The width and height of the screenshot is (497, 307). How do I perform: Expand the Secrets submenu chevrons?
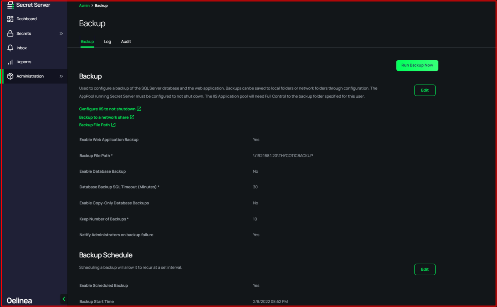(61, 34)
